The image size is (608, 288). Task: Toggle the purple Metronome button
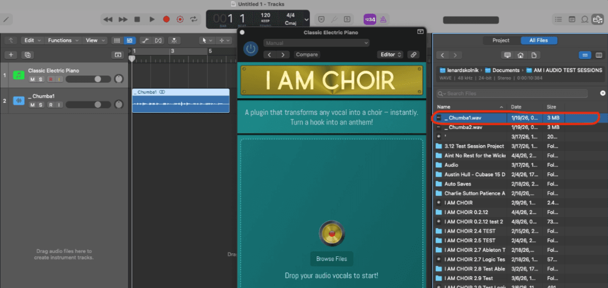click(x=383, y=19)
